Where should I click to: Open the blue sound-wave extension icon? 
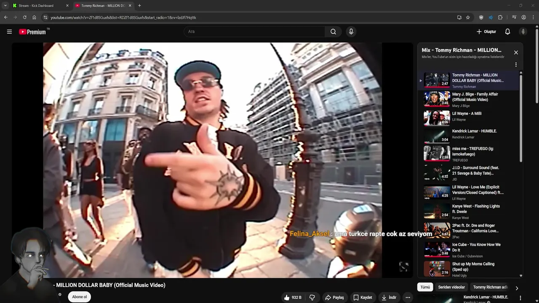(x=491, y=17)
